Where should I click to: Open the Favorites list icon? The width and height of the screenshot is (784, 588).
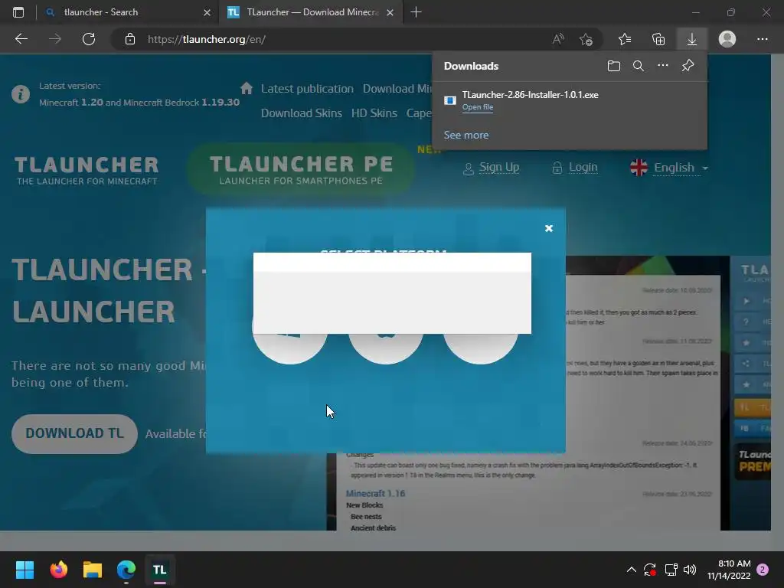tap(625, 39)
